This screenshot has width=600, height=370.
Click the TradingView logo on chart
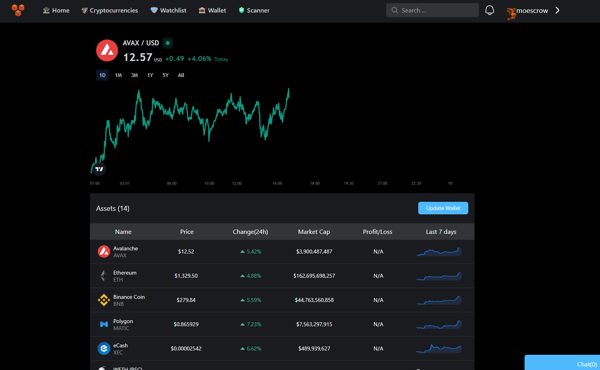99,169
